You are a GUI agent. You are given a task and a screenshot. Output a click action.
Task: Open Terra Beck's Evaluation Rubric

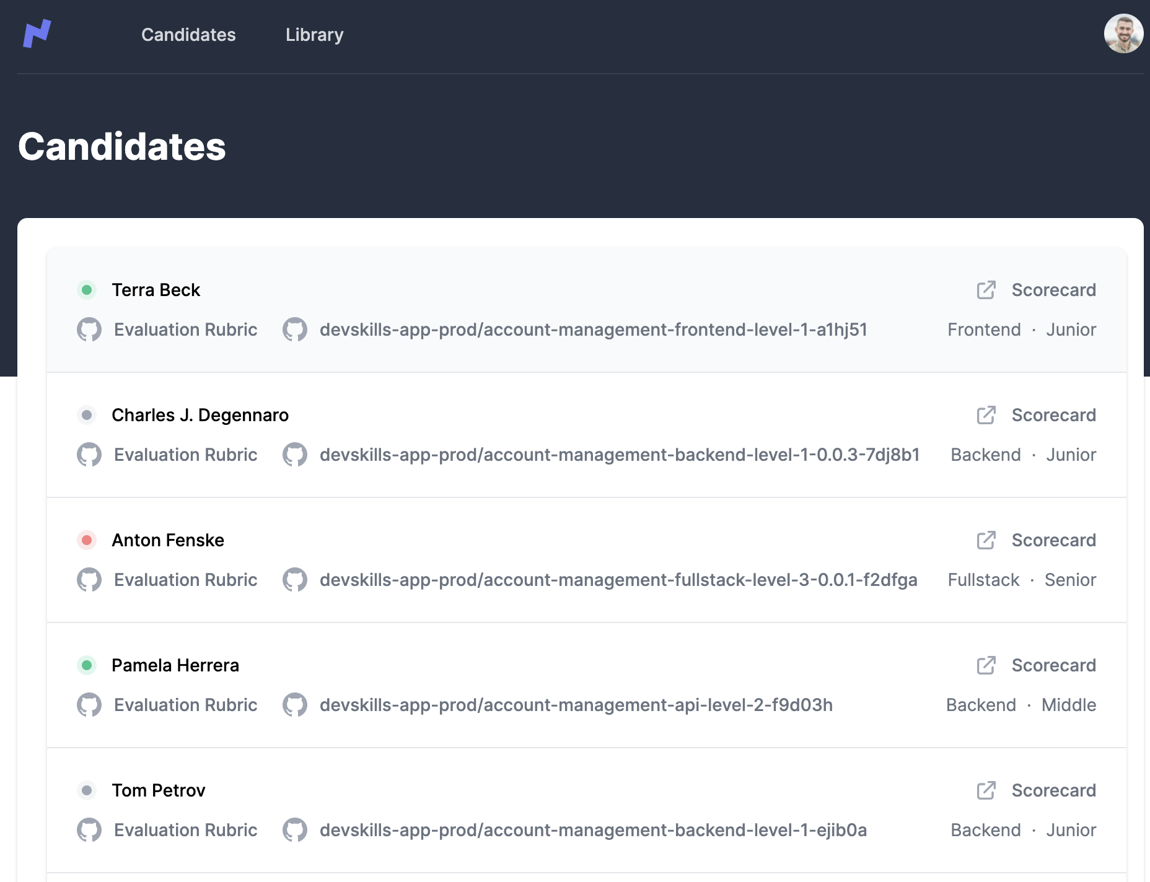(x=186, y=330)
